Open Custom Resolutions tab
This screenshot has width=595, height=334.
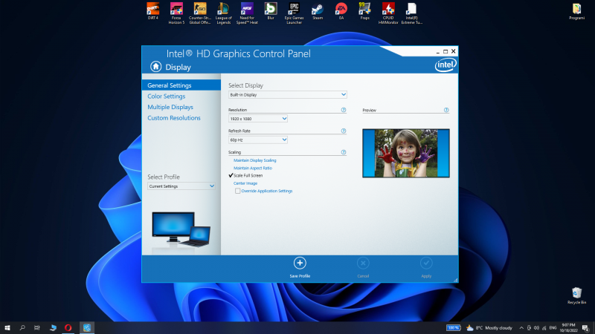(174, 118)
